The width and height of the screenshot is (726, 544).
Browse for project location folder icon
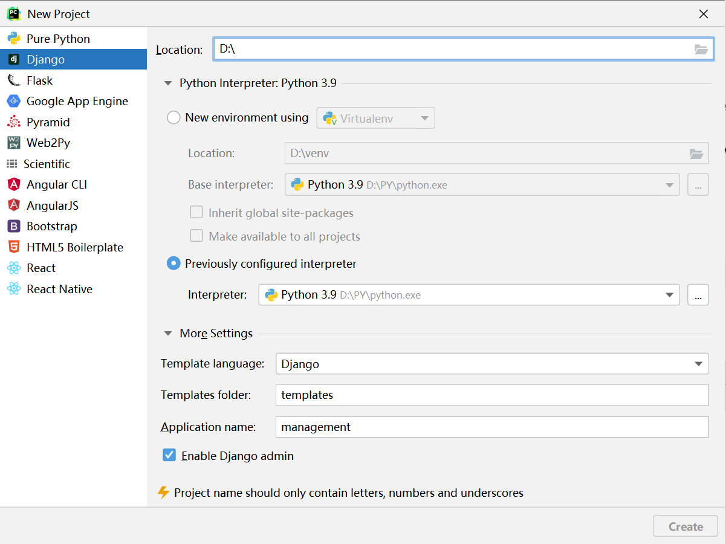(701, 50)
